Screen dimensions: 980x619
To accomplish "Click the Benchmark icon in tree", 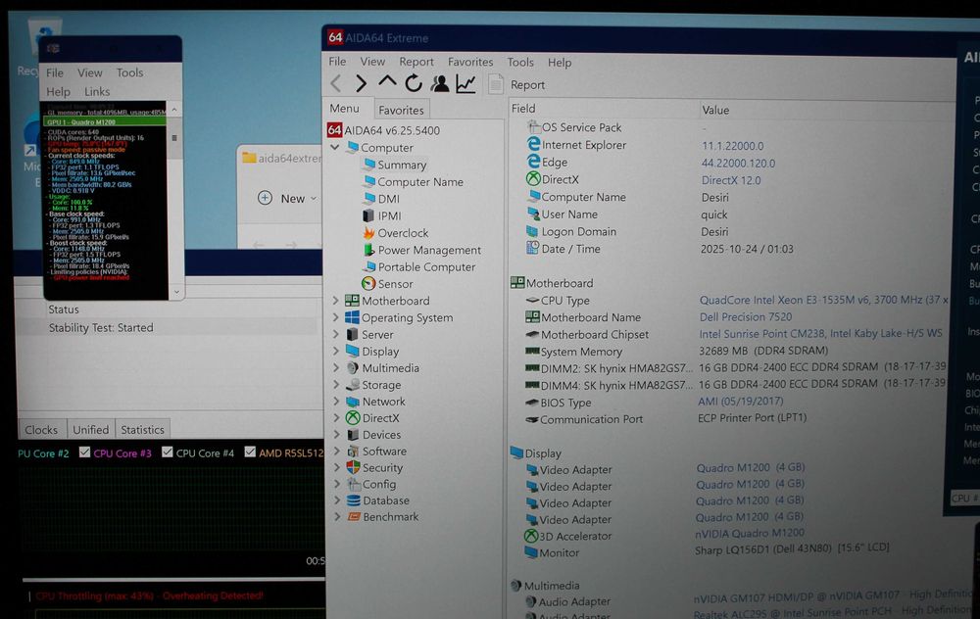I will [x=354, y=516].
